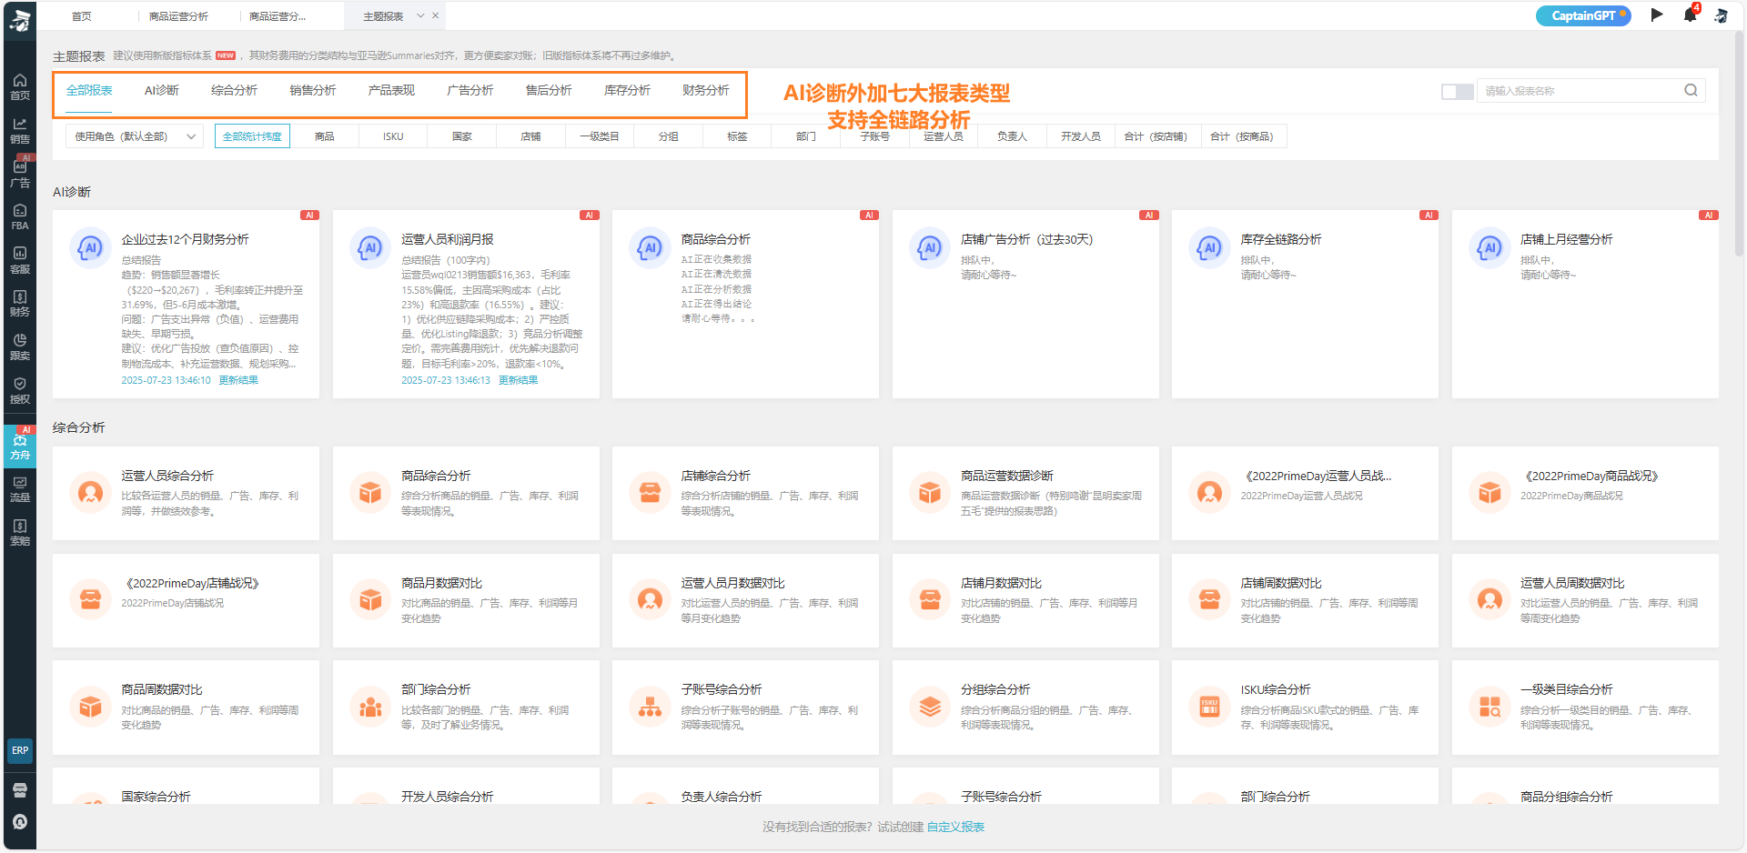Click the top-right captain avatar icon
1747x853 pixels.
[x=1722, y=15]
